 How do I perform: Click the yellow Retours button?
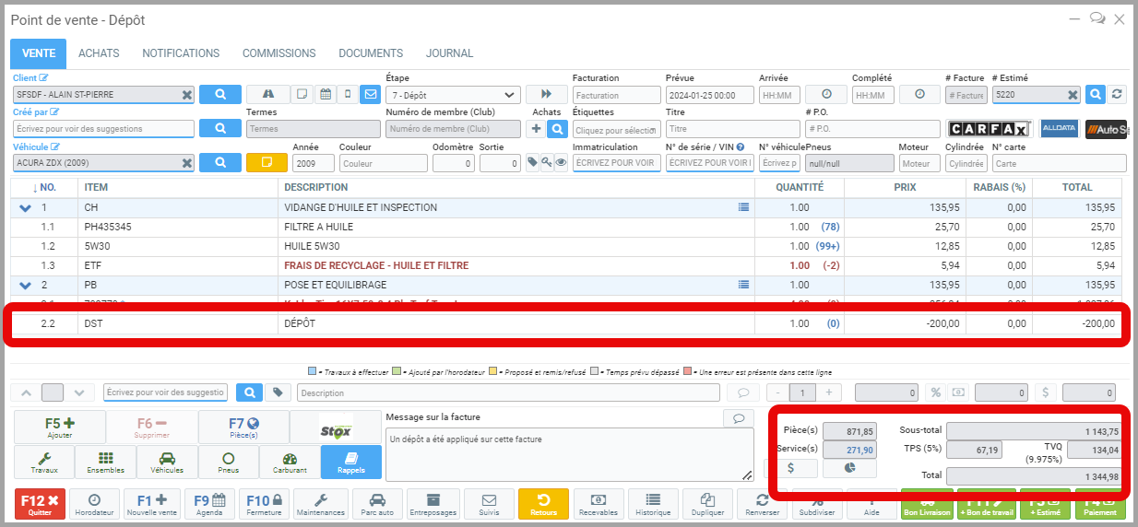pos(543,504)
